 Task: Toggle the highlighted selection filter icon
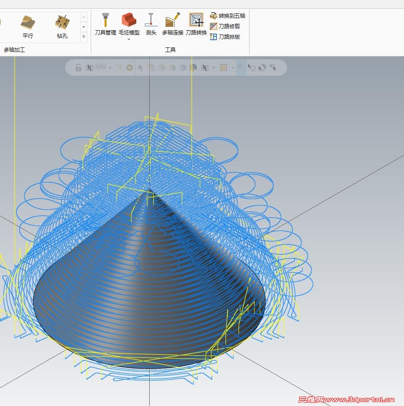click(x=241, y=68)
